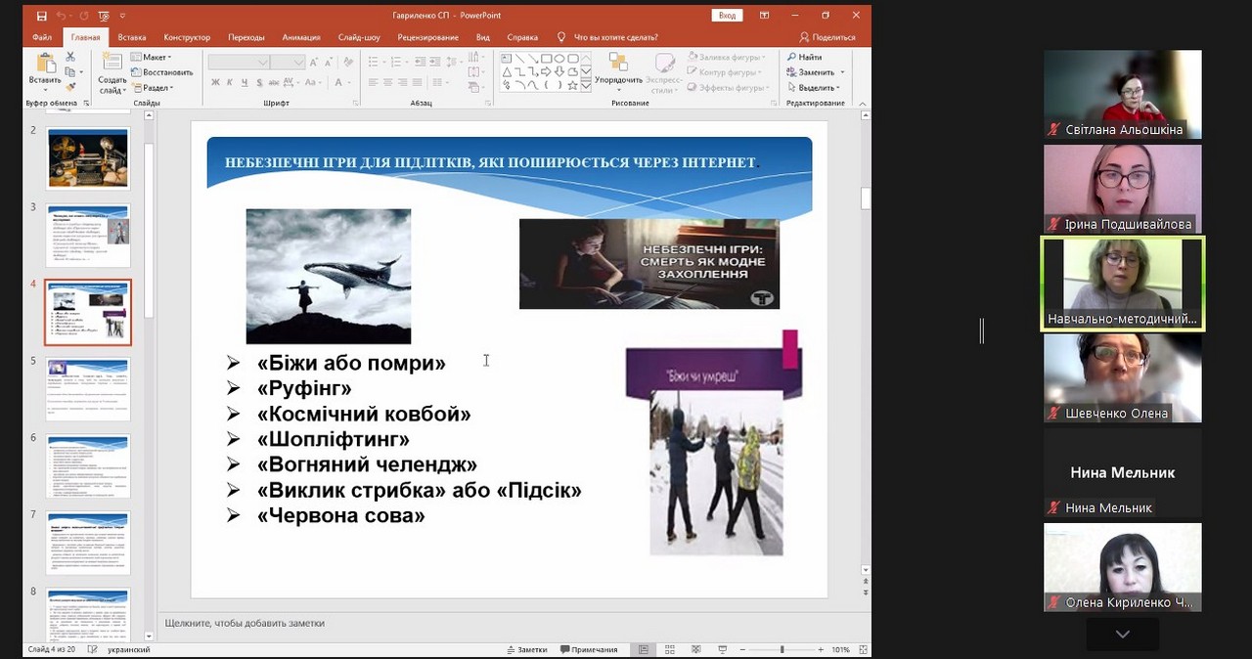The image size is (1252, 659).
Task: Click the notes area 'Щелкните, чтобы добавить заметки'
Action: [x=245, y=623]
